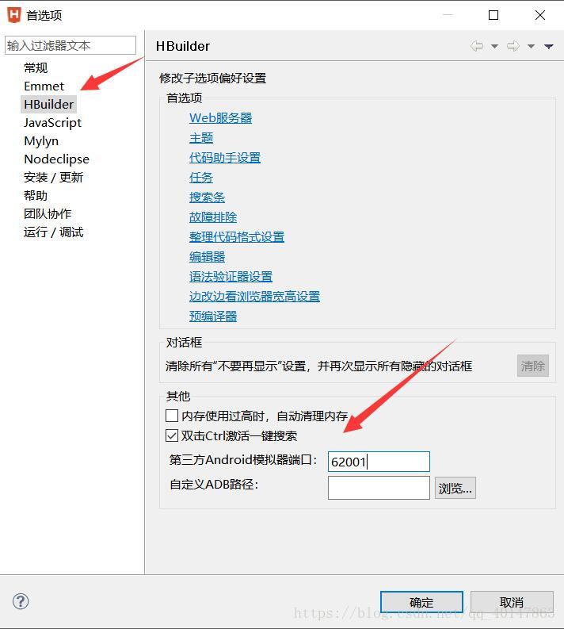This screenshot has height=629, width=564.
Task: Click the custom ADB path field
Action: tap(379, 488)
